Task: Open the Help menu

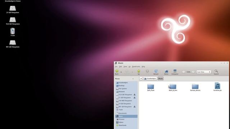Action: click(143, 67)
